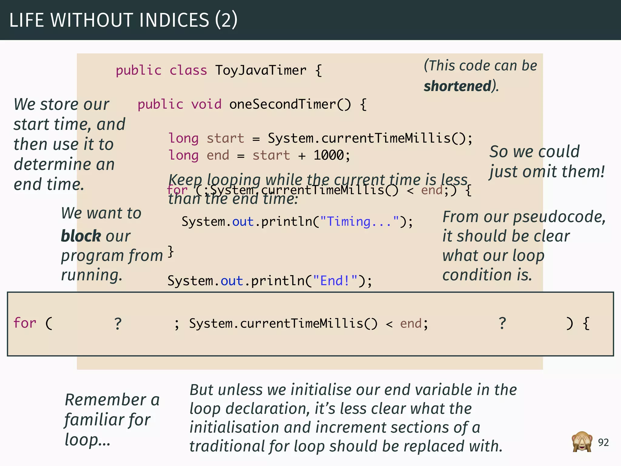Click the 'But unless we initialise our end variable' paragraph
The image size is (621, 466).
[353, 418]
